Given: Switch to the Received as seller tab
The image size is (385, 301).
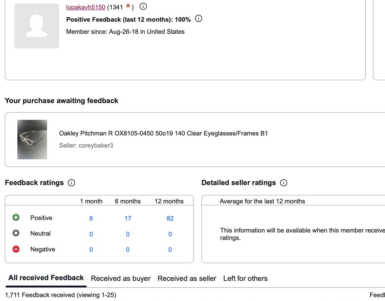Looking at the screenshot, I should [x=187, y=279].
